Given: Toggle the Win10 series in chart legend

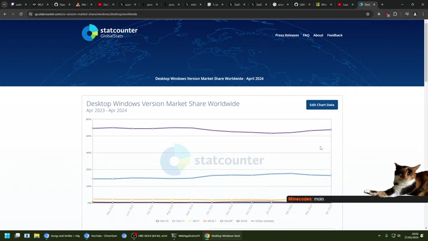Looking at the screenshot, I should click(163, 221).
